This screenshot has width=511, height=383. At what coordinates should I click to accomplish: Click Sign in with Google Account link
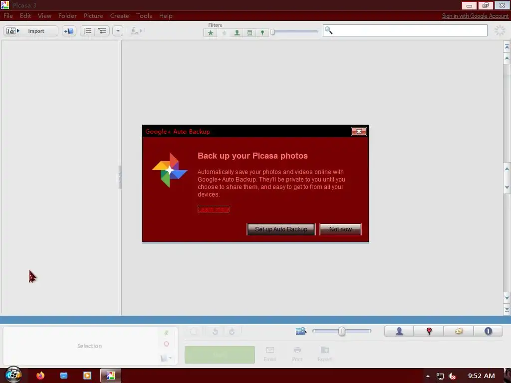click(475, 16)
